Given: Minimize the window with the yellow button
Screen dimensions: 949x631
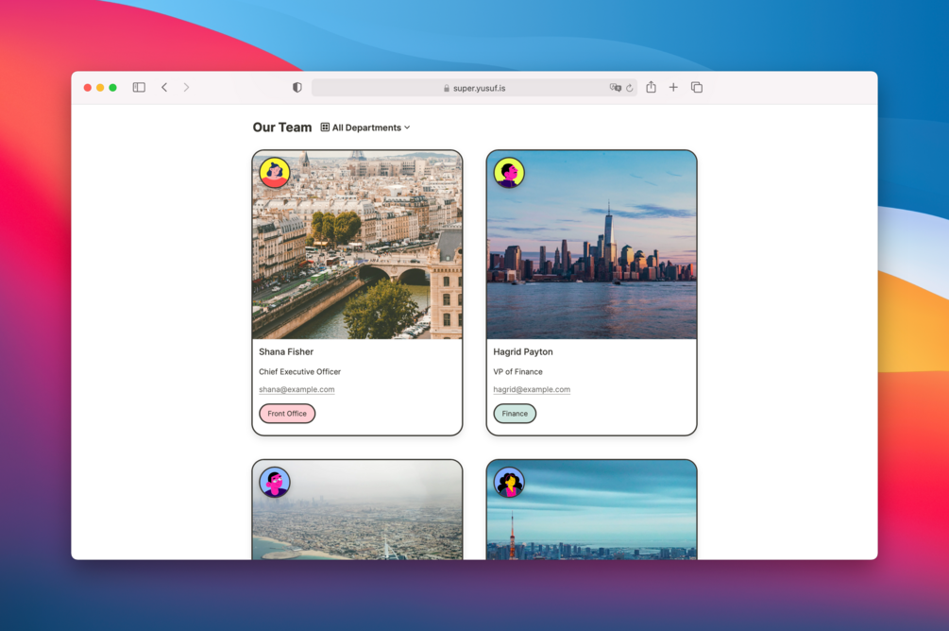Looking at the screenshot, I should 100,88.
